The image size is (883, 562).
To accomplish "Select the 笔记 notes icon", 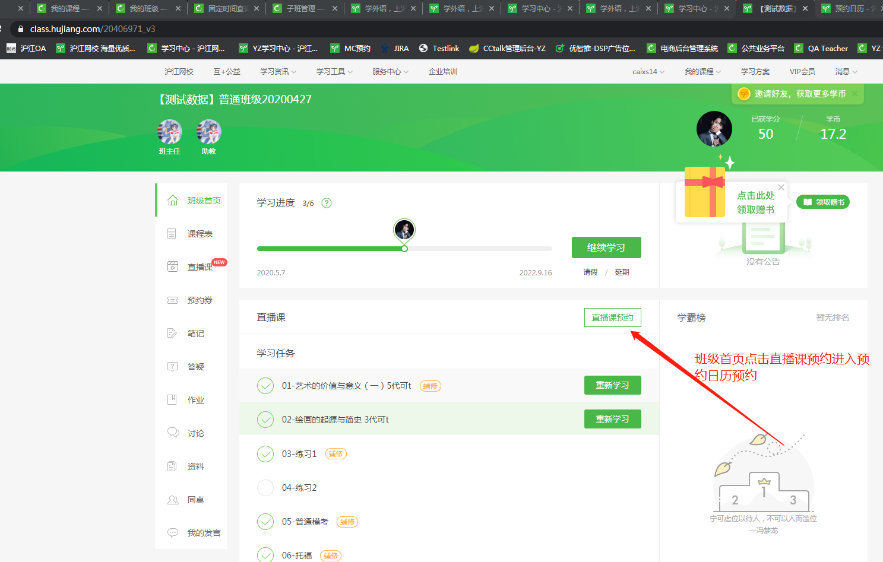I will pyautogui.click(x=172, y=334).
